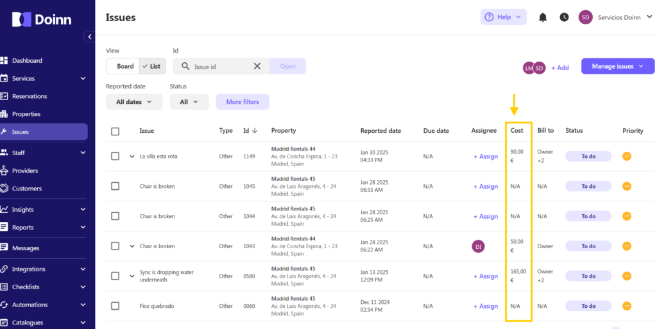
Task: Open Properties in sidebar
Action: tap(26, 114)
